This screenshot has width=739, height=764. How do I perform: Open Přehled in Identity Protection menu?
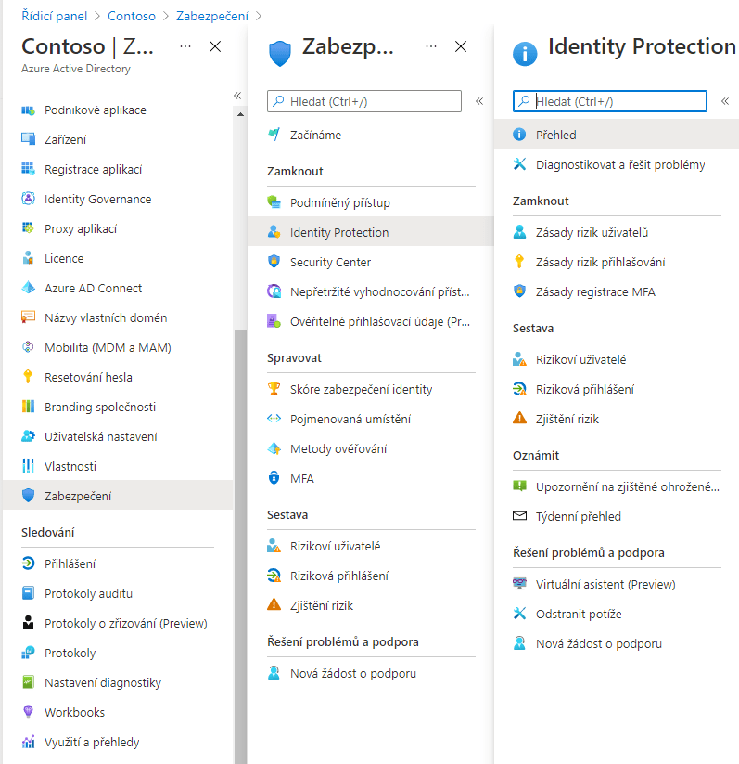click(x=556, y=135)
